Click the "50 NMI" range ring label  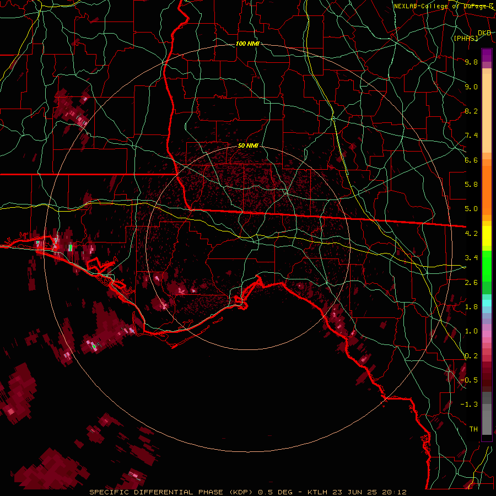[x=248, y=146]
